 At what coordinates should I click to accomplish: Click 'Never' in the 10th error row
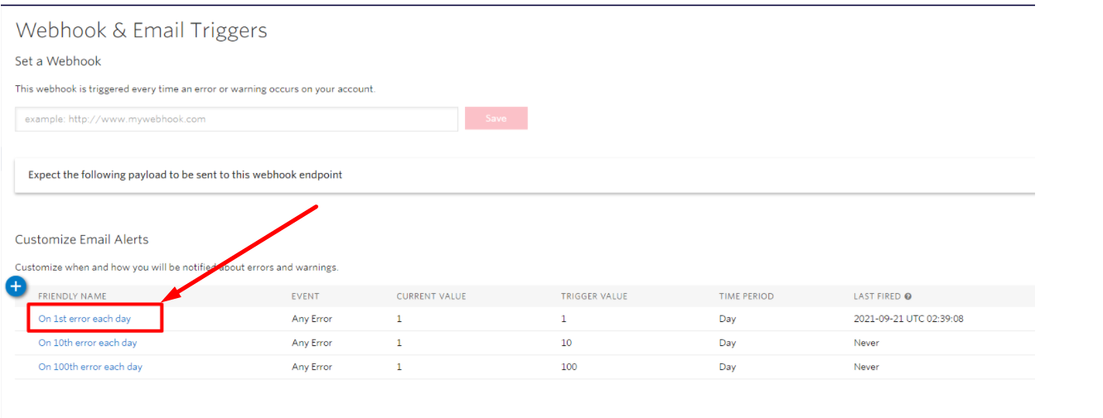click(866, 343)
